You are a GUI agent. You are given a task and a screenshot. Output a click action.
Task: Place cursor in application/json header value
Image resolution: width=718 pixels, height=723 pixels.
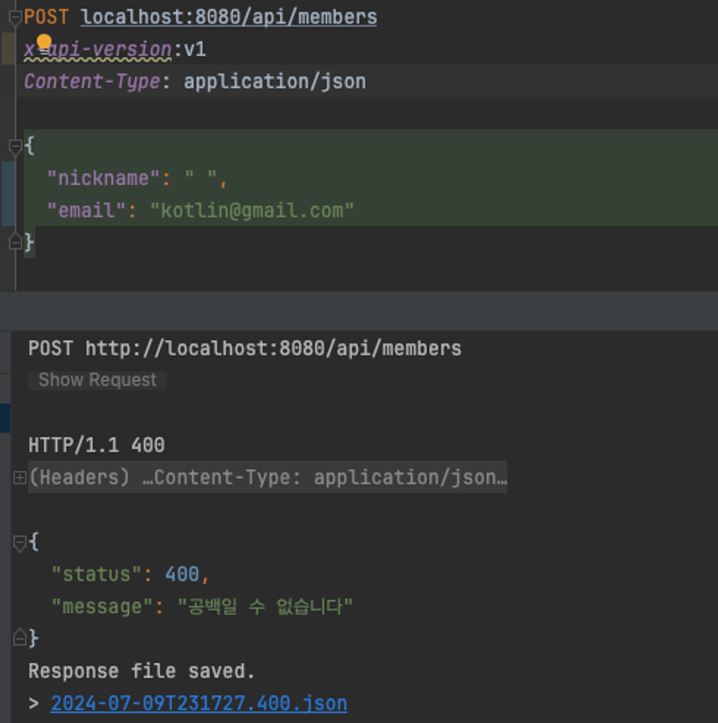[x=275, y=82]
